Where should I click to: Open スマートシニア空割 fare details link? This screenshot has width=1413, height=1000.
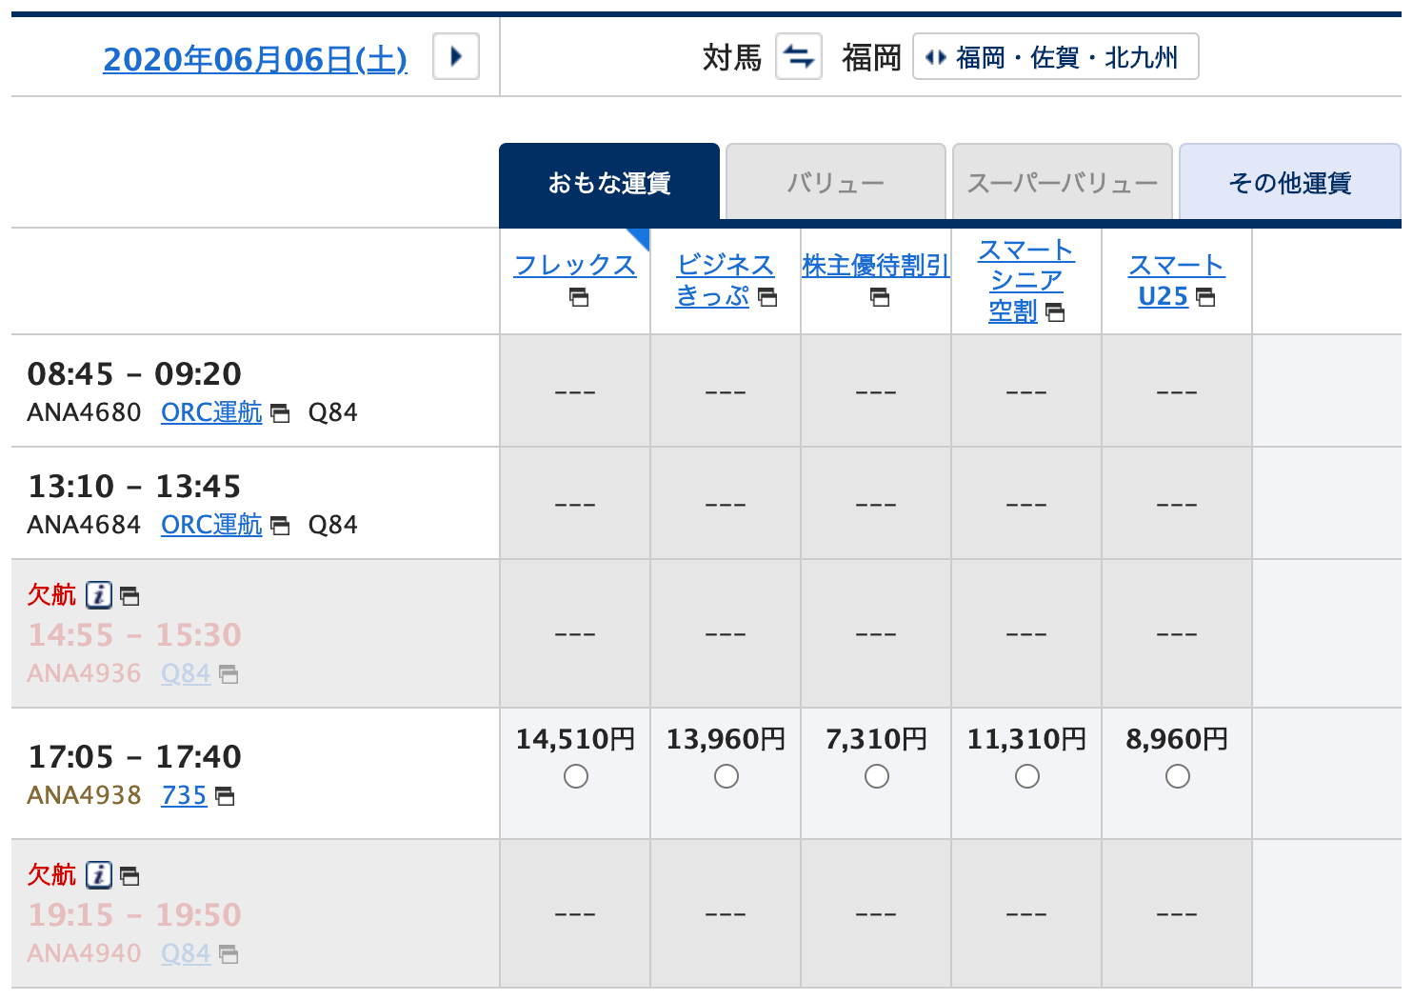tap(1026, 280)
